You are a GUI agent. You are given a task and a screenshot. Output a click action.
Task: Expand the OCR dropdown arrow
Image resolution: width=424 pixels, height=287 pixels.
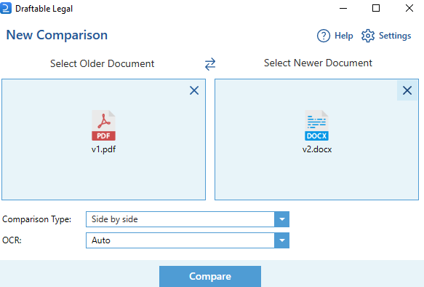(x=281, y=240)
